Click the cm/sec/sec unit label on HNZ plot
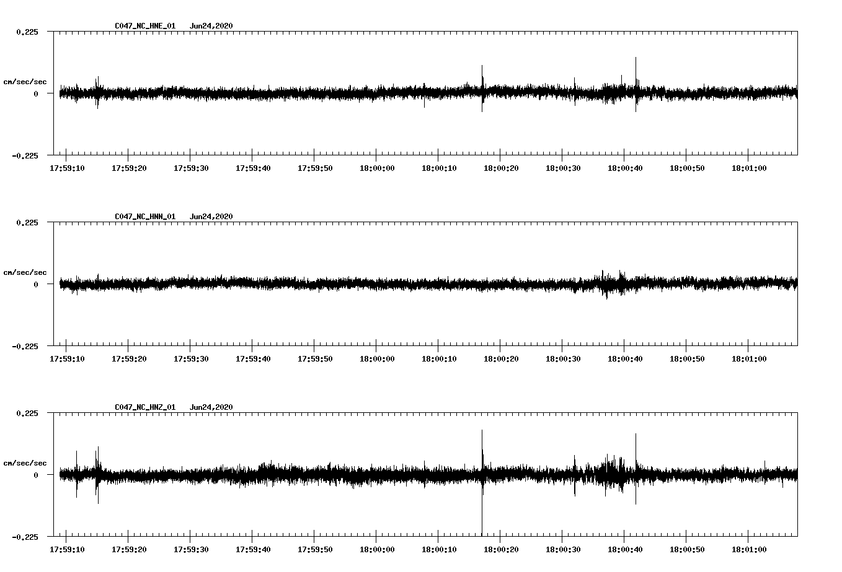 pyautogui.click(x=25, y=463)
